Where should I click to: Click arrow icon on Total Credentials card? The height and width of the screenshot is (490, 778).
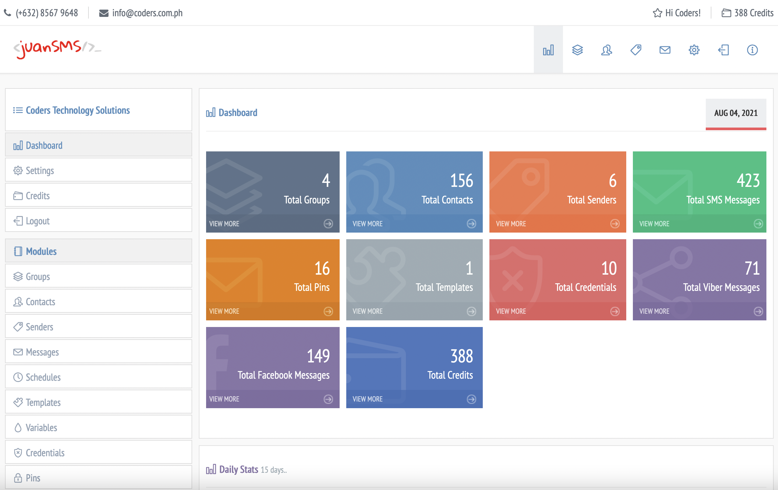coord(615,311)
